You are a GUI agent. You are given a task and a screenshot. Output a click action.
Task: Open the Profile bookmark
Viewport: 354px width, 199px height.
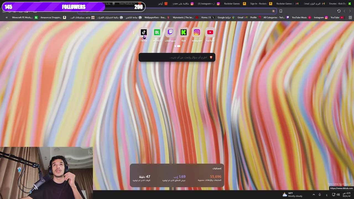(256, 17)
